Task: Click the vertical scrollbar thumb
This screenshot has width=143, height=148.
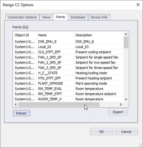Action: point(126,42)
